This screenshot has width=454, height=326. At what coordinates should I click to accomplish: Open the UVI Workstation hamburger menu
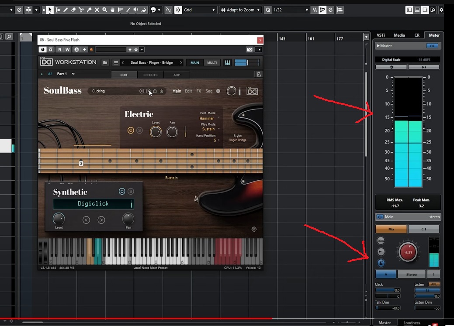(116, 62)
